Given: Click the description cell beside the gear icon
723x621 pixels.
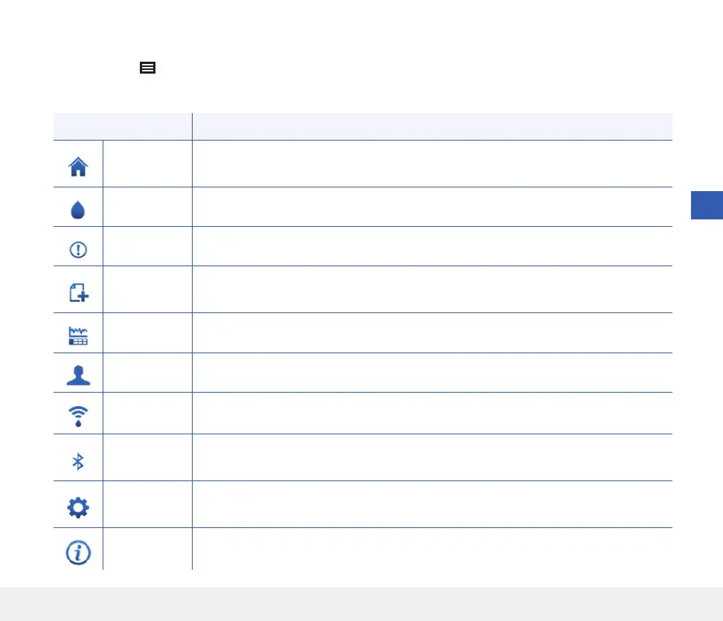Looking at the screenshot, I should point(431,504).
